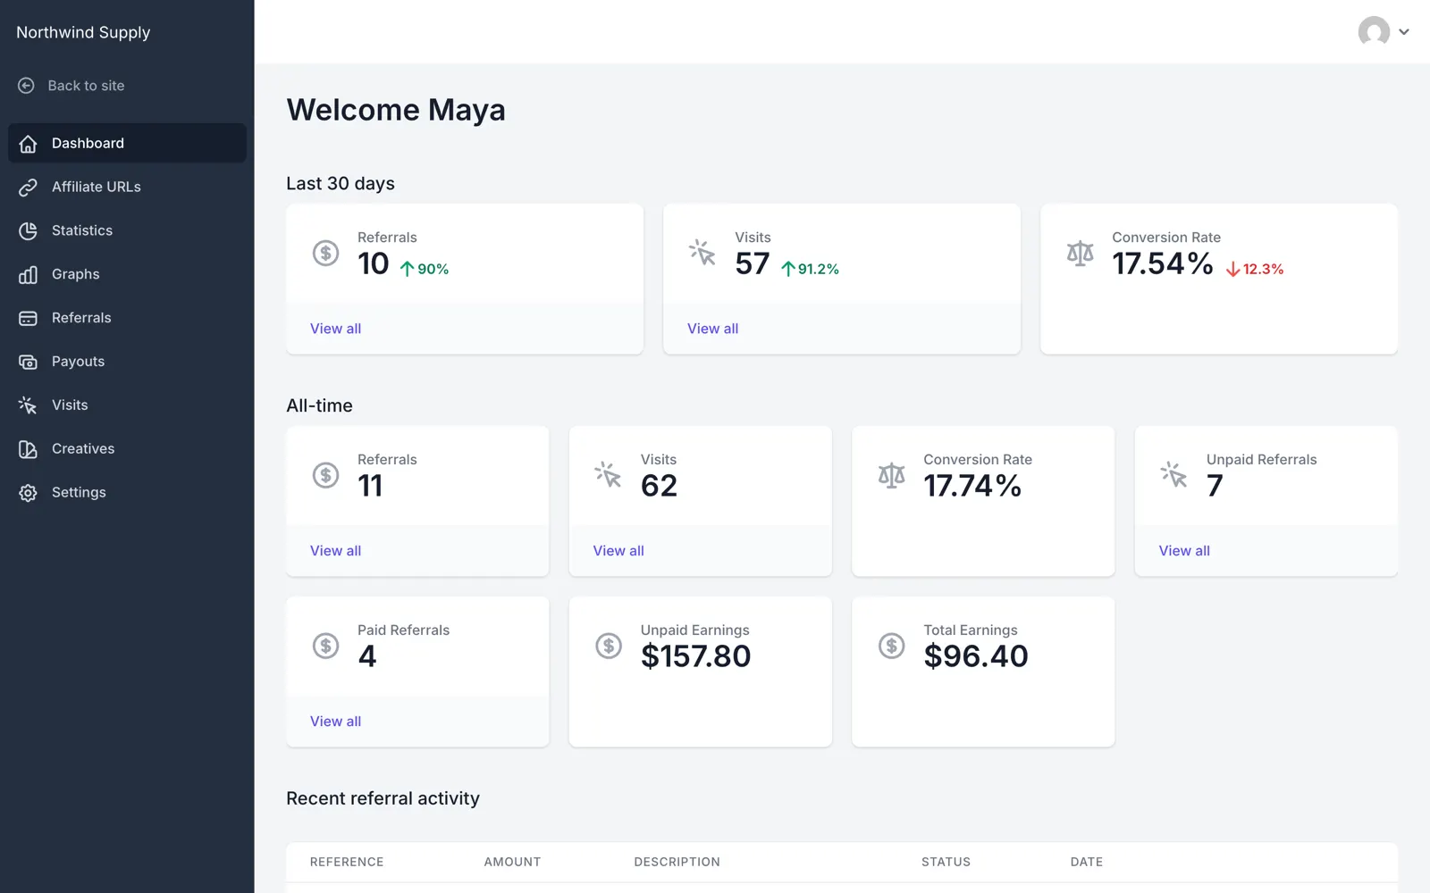Click the Dashboard home icon
The width and height of the screenshot is (1430, 893).
tap(28, 144)
